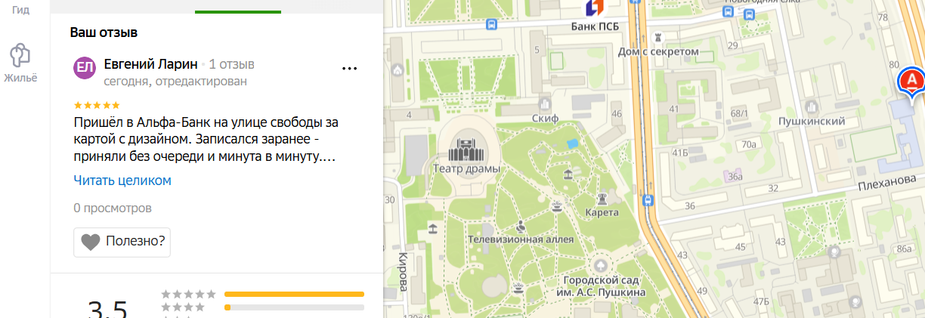Select the Телевизионная аллея satellite icon
This screenshot has width=925, height=318.
[521, 226]
